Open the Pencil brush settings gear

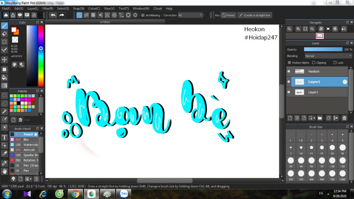coord(36,134)
